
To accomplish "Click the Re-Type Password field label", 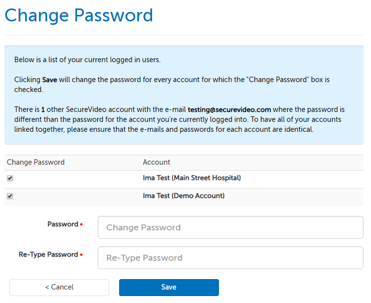I will tap(48, 255).
